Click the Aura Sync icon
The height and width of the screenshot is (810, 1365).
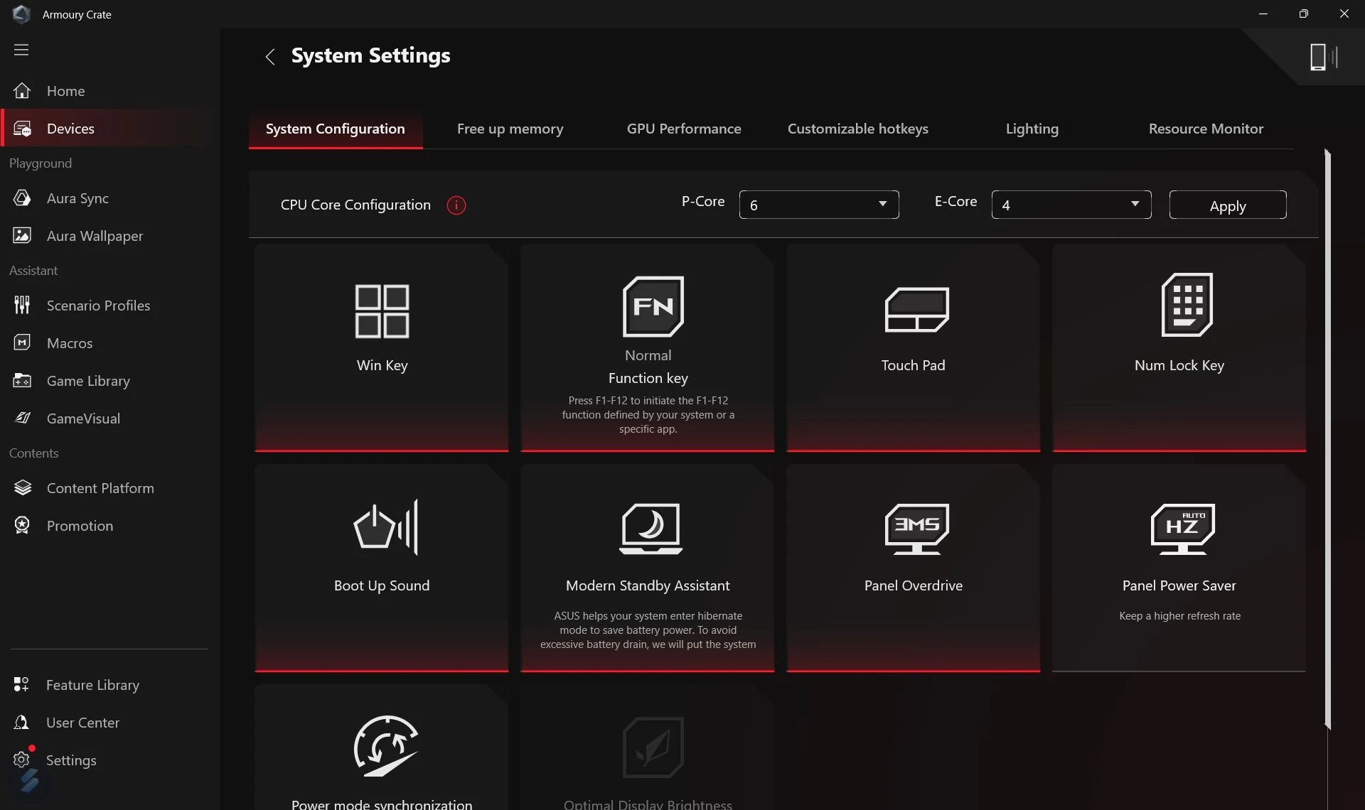click(x=22, y=198)
